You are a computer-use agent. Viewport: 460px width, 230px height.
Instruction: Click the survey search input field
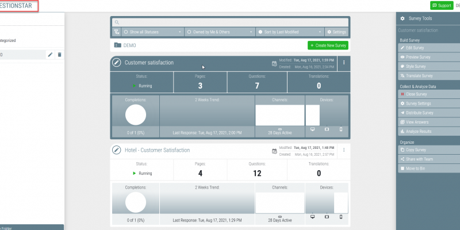click(230, 22)
